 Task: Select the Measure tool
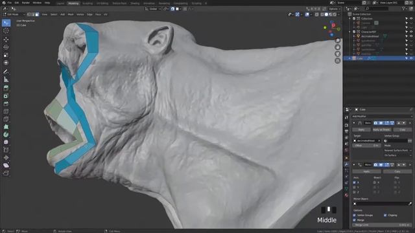[x=6, y=80]
